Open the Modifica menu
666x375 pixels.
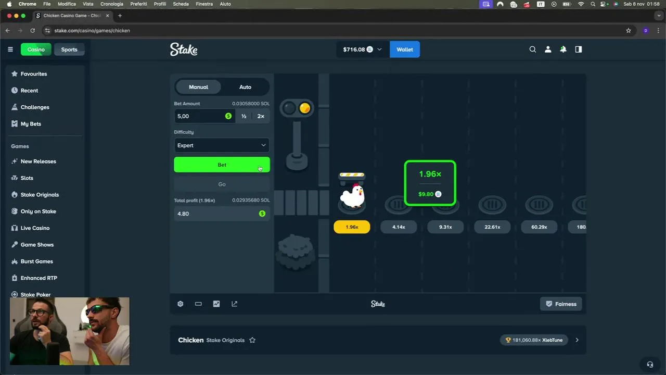[67, 4]
